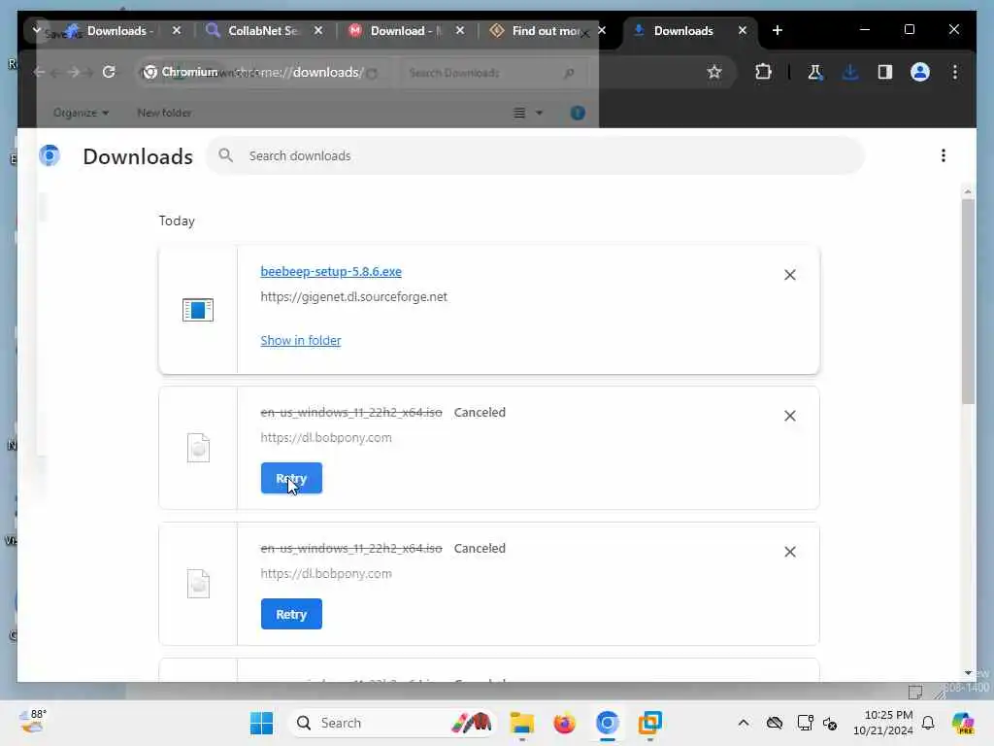The image size is (994, 746).
Task: Open the Windows Start menu
Action: pyautogui.click(x=261, y=723)
